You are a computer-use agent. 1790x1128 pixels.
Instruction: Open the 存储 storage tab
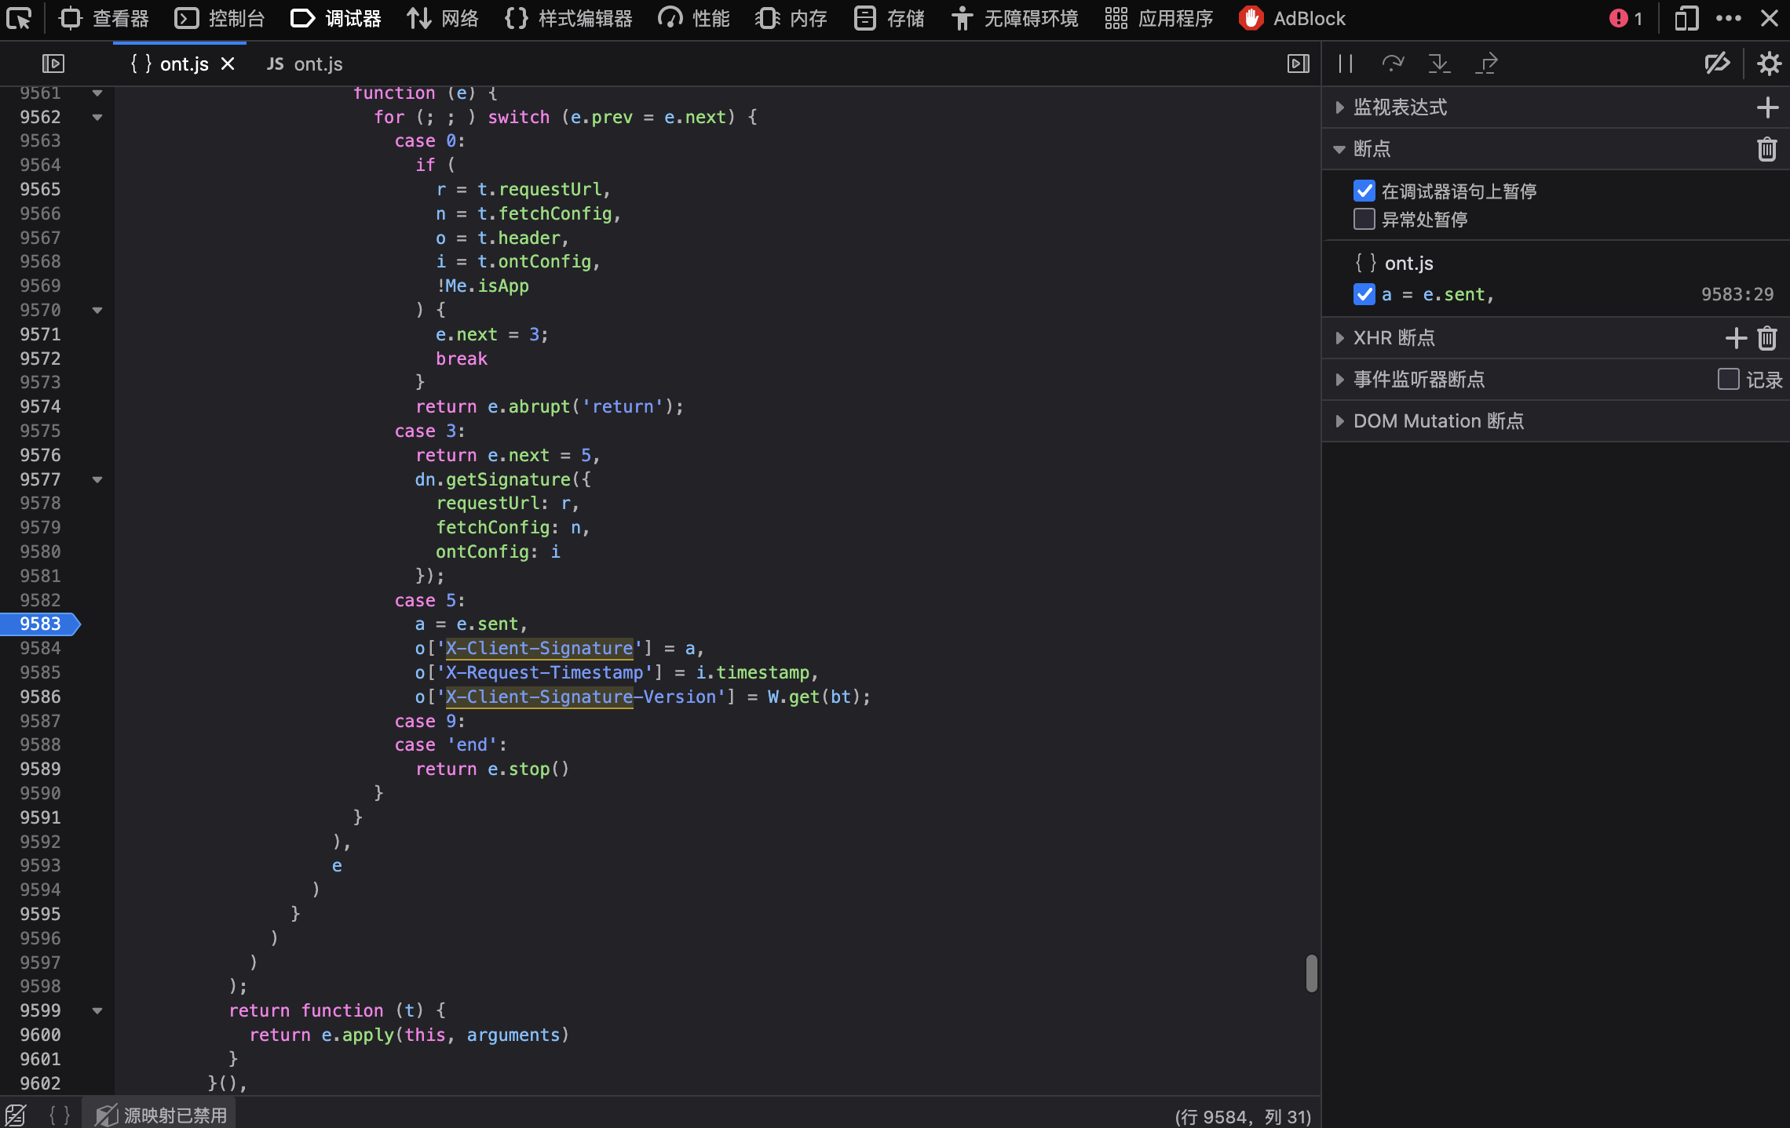(x=890, y=18)
